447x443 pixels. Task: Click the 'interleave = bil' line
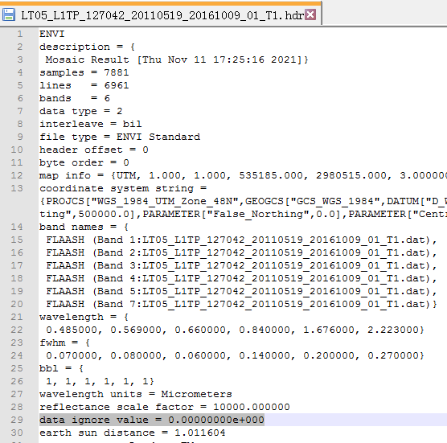pos(90,124)
